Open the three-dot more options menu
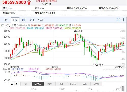The image size is (127, 92). 124,20
